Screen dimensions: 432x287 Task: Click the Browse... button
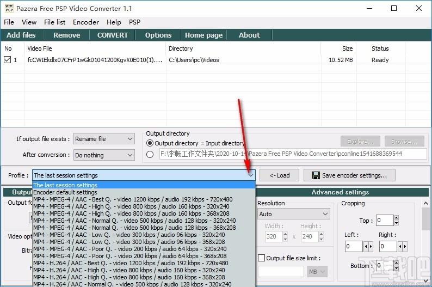404,142
